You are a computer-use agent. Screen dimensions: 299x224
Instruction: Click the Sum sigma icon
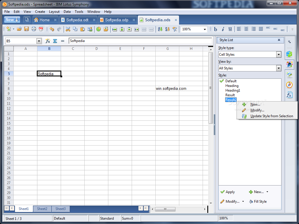(55, 41)
